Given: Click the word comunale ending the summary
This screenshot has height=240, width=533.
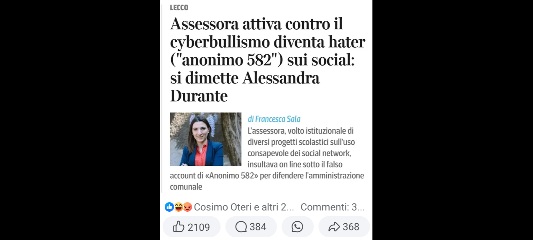Looking at the screenshot, I should click(186, 187).
